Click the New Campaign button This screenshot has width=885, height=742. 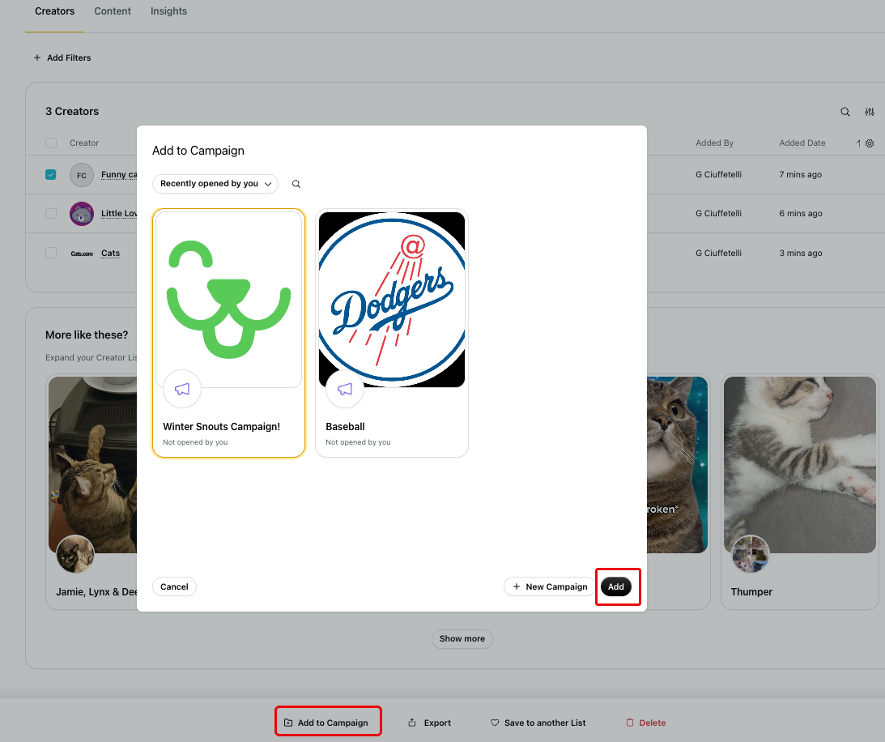[x=551, y=586]
